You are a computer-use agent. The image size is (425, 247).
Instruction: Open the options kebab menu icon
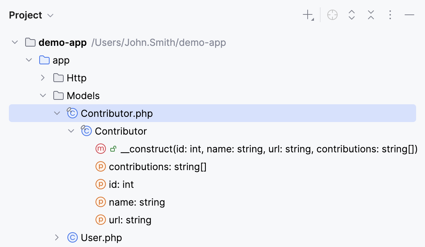tap(390, 15)
